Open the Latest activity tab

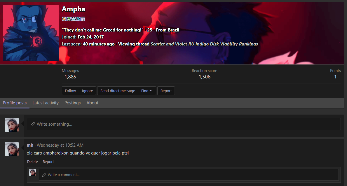[46, 103]
